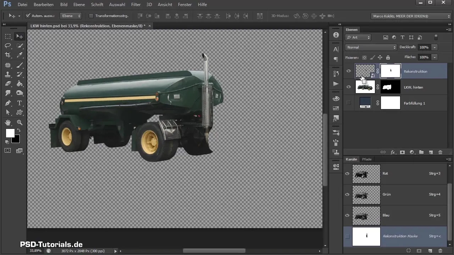Screen dimensions: 454x255
Task: Select the Type tool
Action: tap(20, 103)
